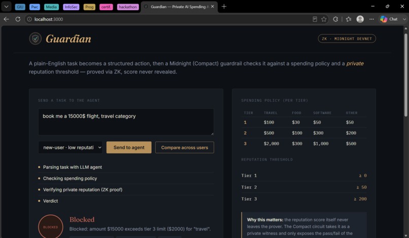Viewport: 409px width, 238px height.
Task: Close the Guardian browser tab
Action: pyautogui.click(x=212, y=7)
